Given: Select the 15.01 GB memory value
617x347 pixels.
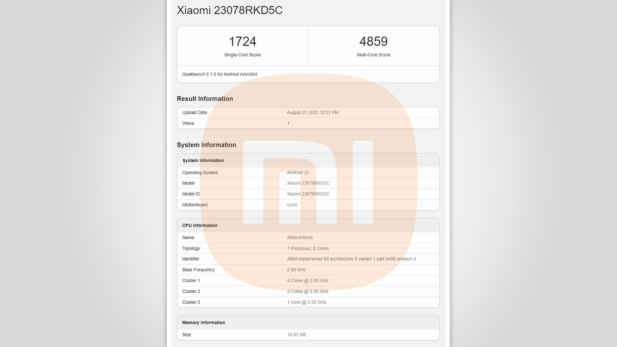Looking at the screenshot, I should [296, 335].
